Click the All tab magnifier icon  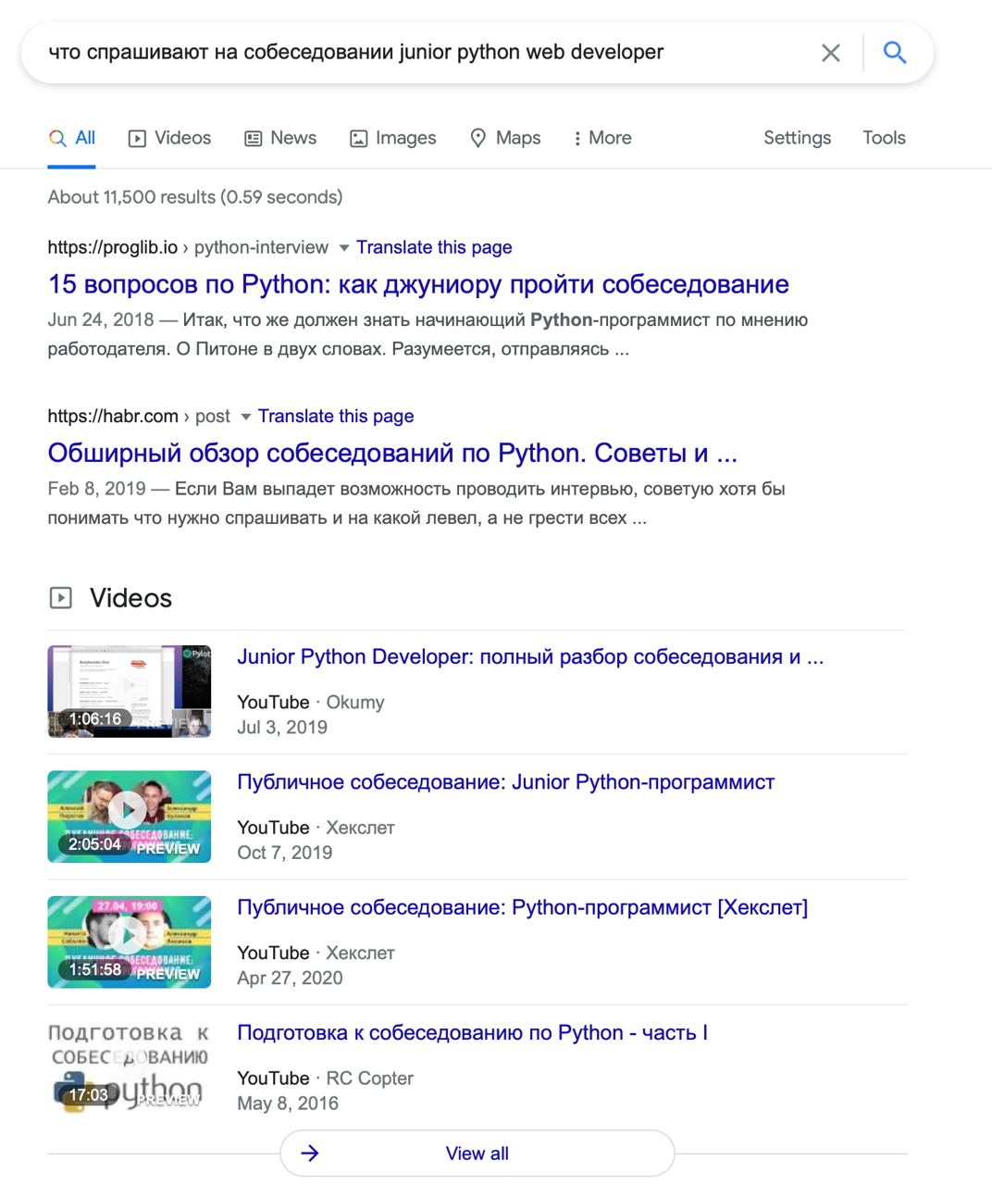click(57, 139)
